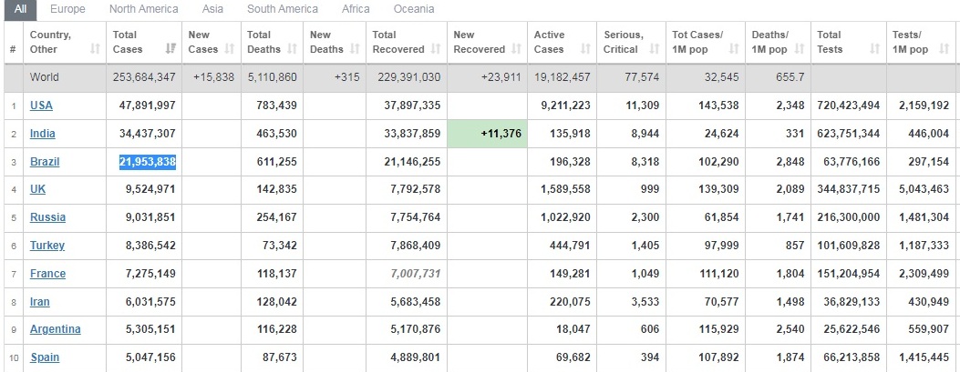The image size is (960, 372).
Task: Click World new deaths +315
Action: [347, 77]
